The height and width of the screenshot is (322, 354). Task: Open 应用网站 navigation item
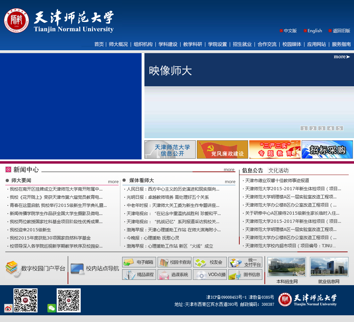click(316, 44)
